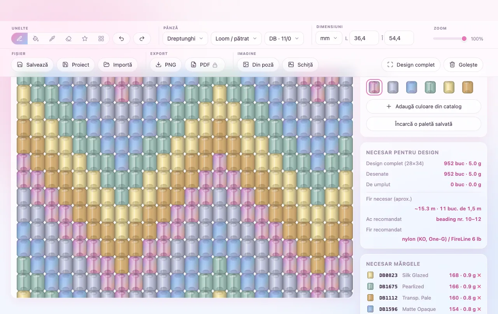Select the pencil draw tool

coord(19,39)
